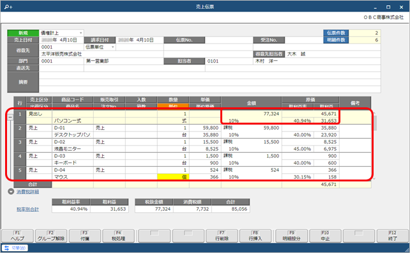Expand the 消費税詳細 section arrow icon
Image resolution: width=410 pixels, height=253 pixels.
11,192
